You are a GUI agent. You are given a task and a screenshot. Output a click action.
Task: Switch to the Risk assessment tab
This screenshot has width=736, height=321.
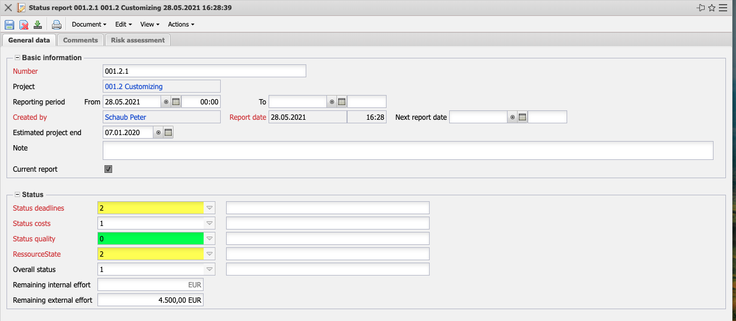coord(138,40)
